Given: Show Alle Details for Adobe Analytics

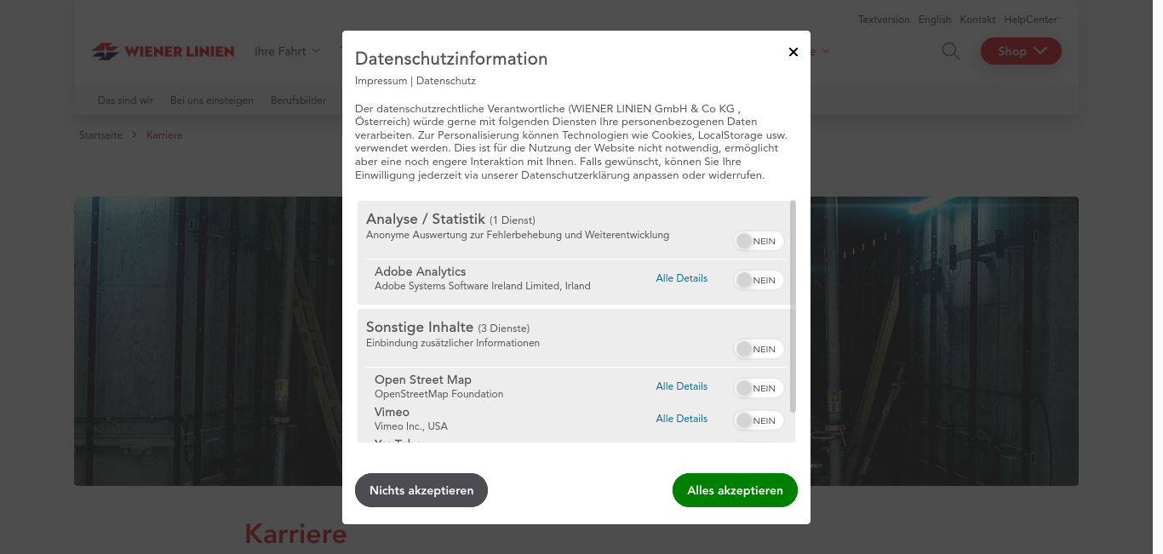Looking at the screenshot, I should tap(681, 278).
